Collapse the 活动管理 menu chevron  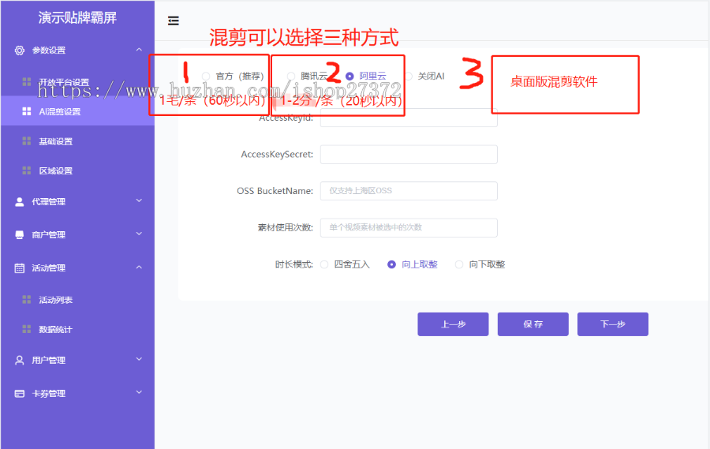coord(139,268)
